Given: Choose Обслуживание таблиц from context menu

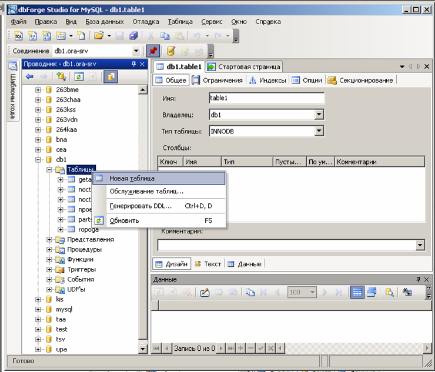Looking at the screenshot, I should 159,192.
